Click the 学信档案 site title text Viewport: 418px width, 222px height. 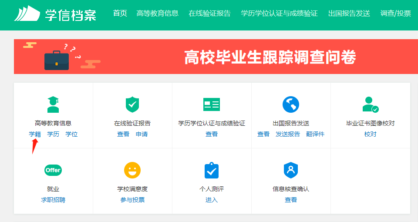(71, 15)
